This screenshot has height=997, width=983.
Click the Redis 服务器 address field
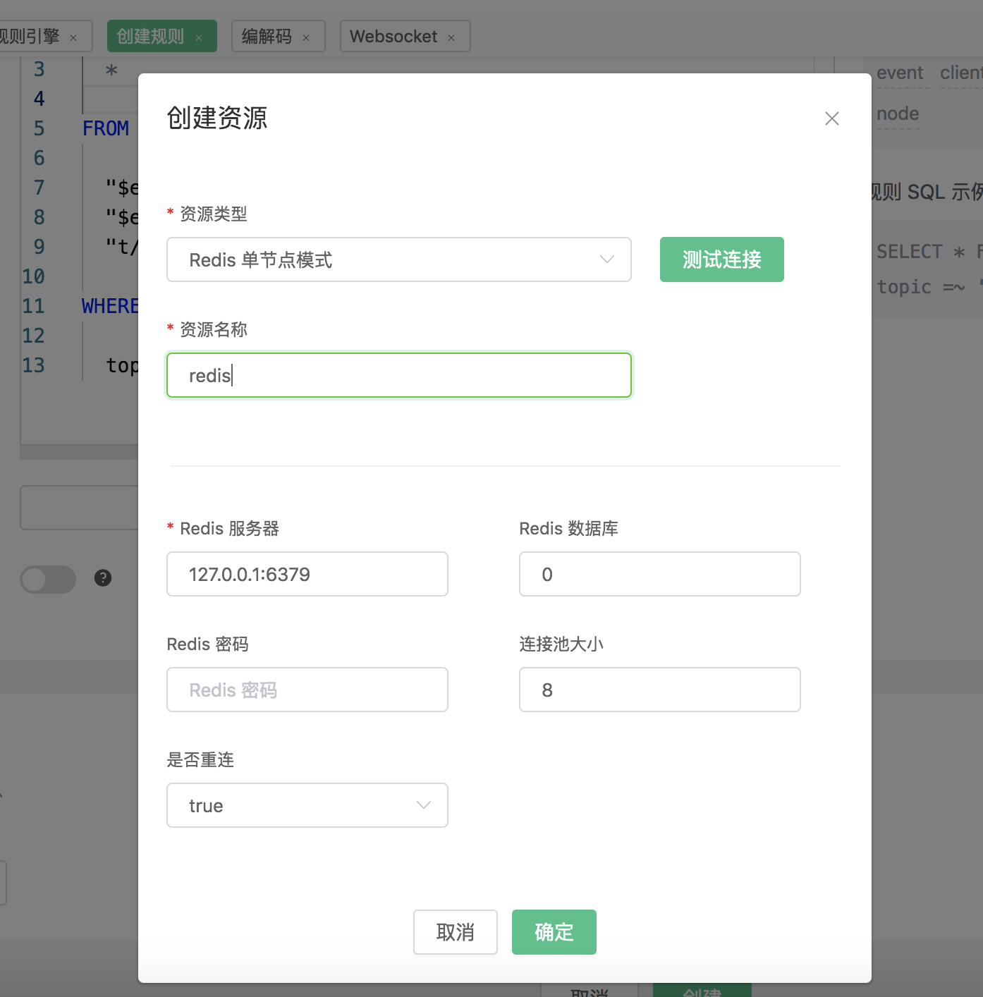click(307, 574)
